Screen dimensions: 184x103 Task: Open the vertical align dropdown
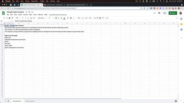pyautogui.click(x=83, y=18)
